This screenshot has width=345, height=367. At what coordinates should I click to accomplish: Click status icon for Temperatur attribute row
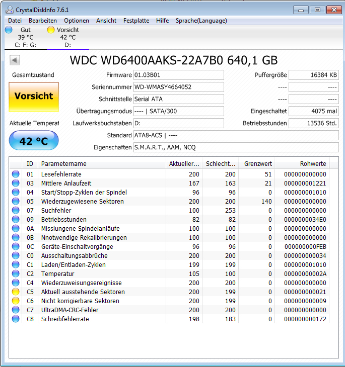point(16,273)
